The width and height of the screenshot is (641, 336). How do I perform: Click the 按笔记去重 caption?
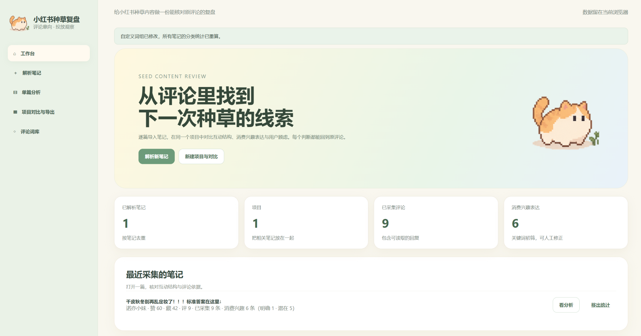(x=134, y=238)
